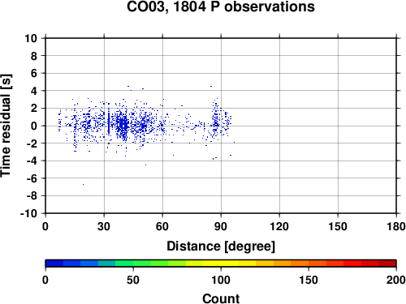Image resolution: width=406 pixels, height=304 pixels.
Task: Click the y-axis tick label 0
Action: (x=34, y=126)
